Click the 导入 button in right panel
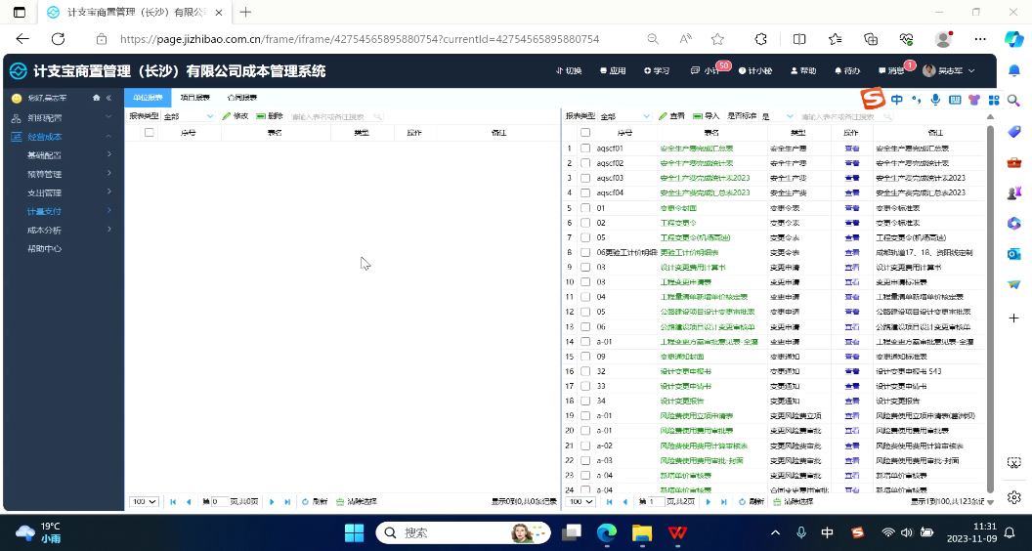Screen dimensions: 1032x551 [707, 116]
